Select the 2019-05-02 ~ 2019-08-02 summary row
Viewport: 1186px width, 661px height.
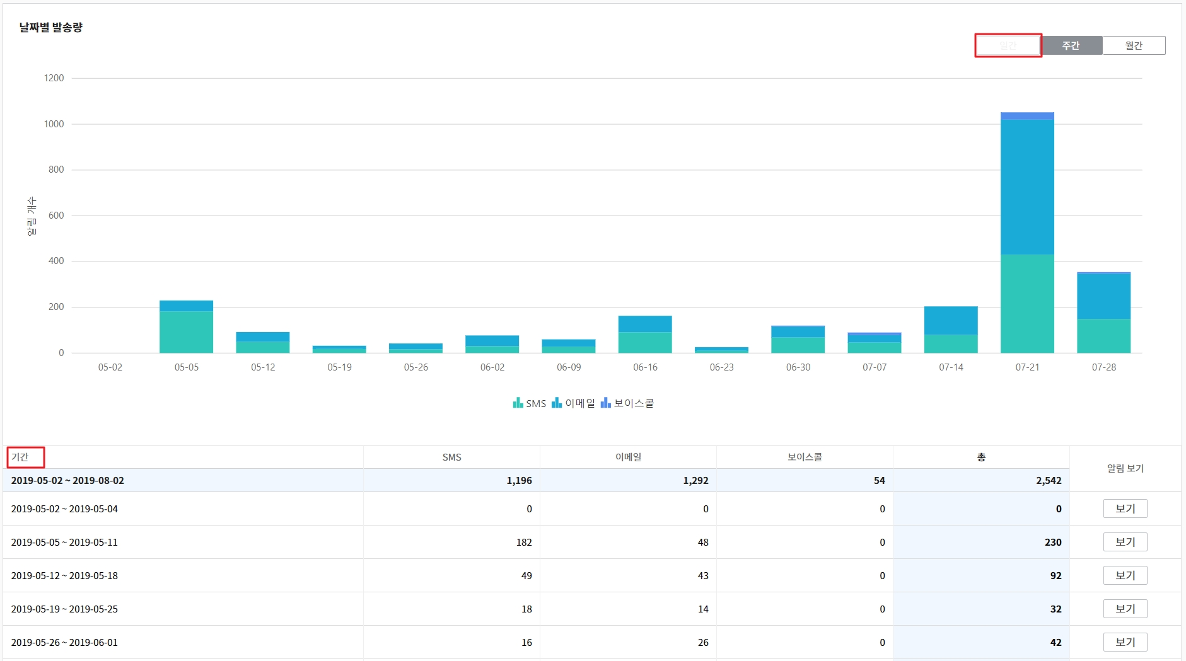pos(67,480)
